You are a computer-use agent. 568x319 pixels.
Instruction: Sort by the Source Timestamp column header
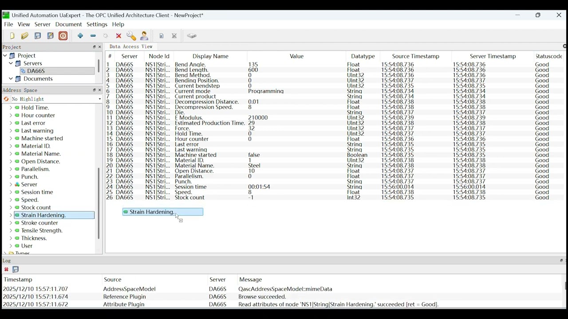416,56
